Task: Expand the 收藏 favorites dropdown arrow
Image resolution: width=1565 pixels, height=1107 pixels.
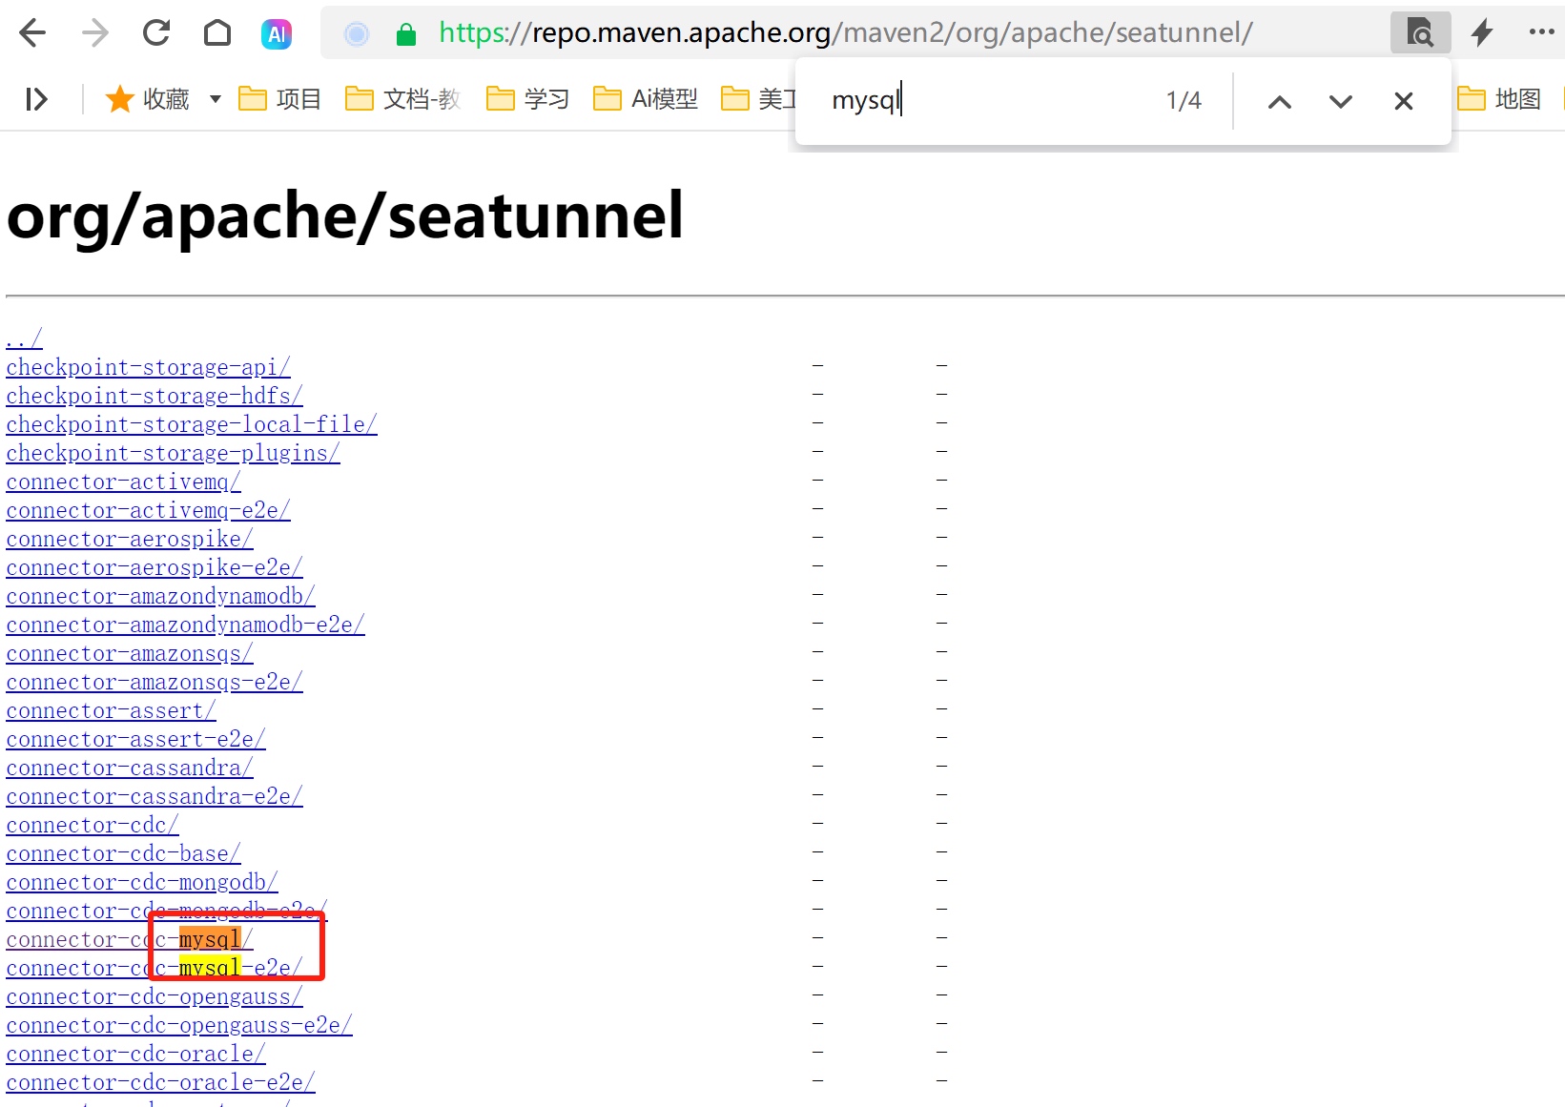Action: coord(214,100)
